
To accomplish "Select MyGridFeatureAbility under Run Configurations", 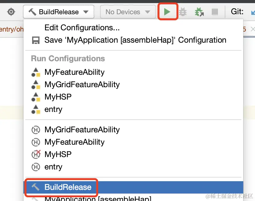I will (82, 85).
